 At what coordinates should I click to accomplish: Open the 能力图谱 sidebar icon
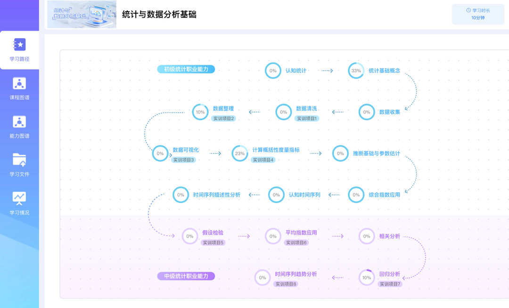pyautogui.click(x=19, y=122)
